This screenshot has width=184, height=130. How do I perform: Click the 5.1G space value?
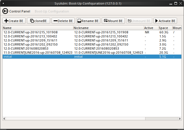(163, 57)
